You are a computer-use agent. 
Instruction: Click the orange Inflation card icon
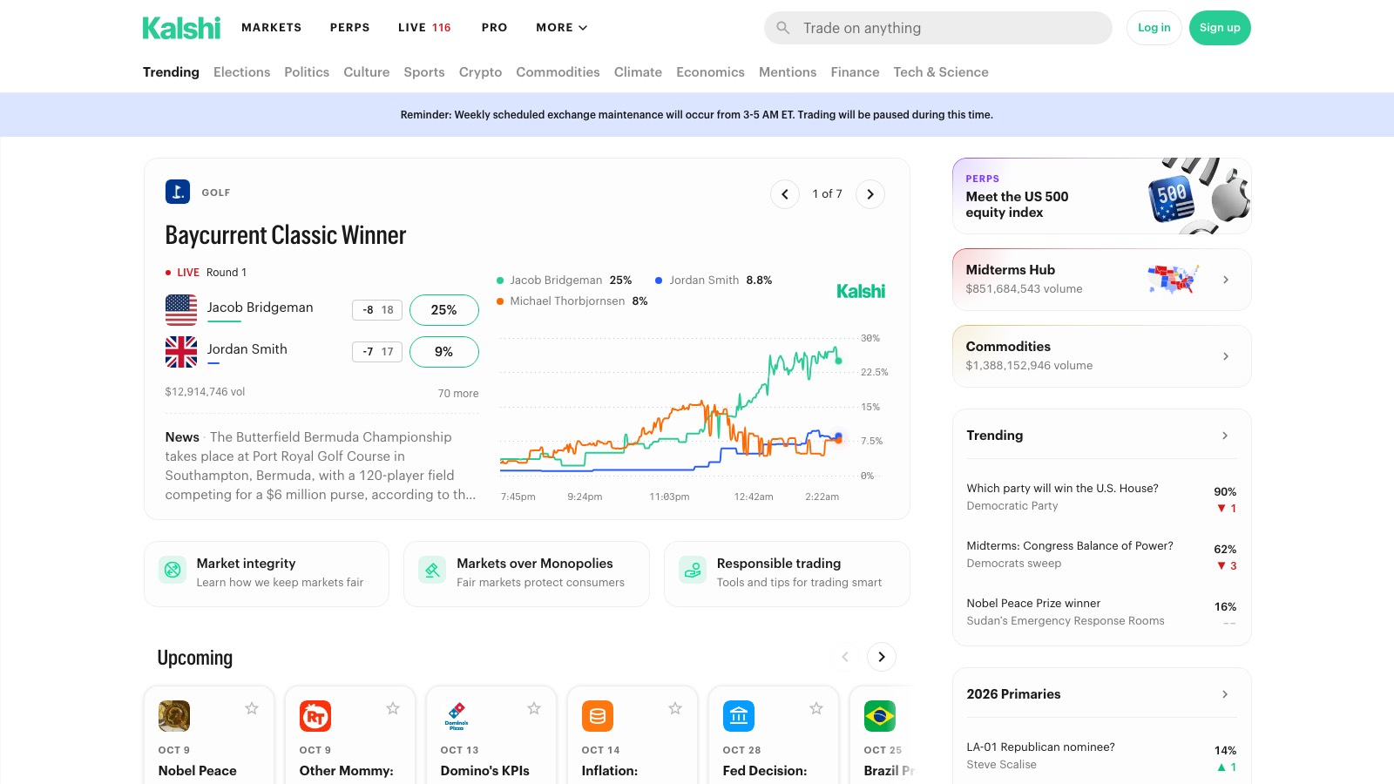(x=598, y=716)
